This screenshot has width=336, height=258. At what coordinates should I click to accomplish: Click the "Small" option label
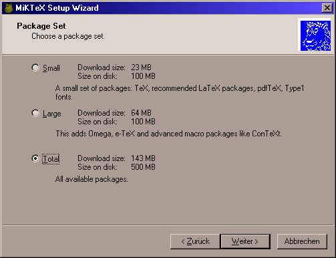(51, 68)
